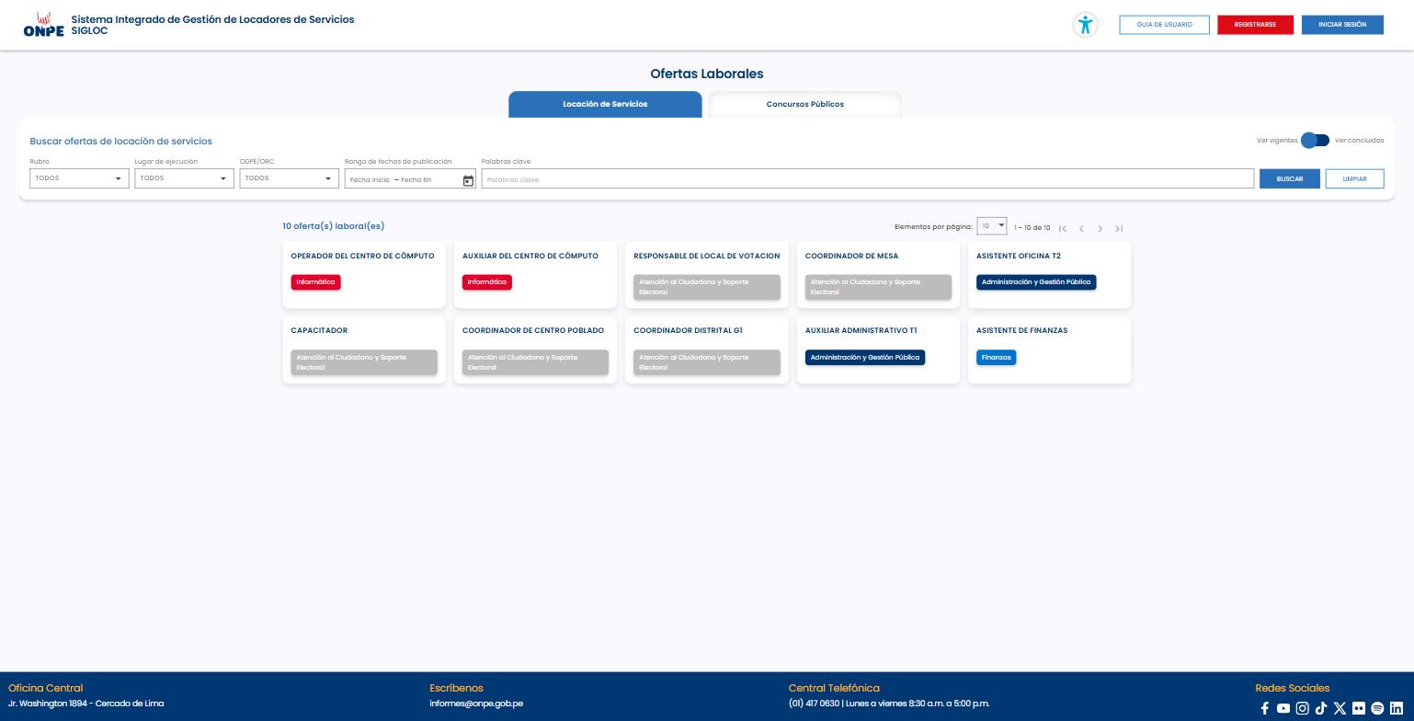Open COORDINADOR DE MESA offer card

pos(878,275)
